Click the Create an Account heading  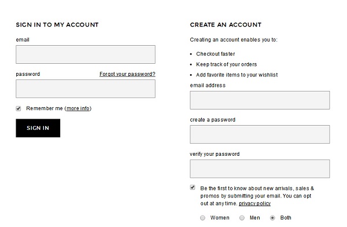(226, 24)
